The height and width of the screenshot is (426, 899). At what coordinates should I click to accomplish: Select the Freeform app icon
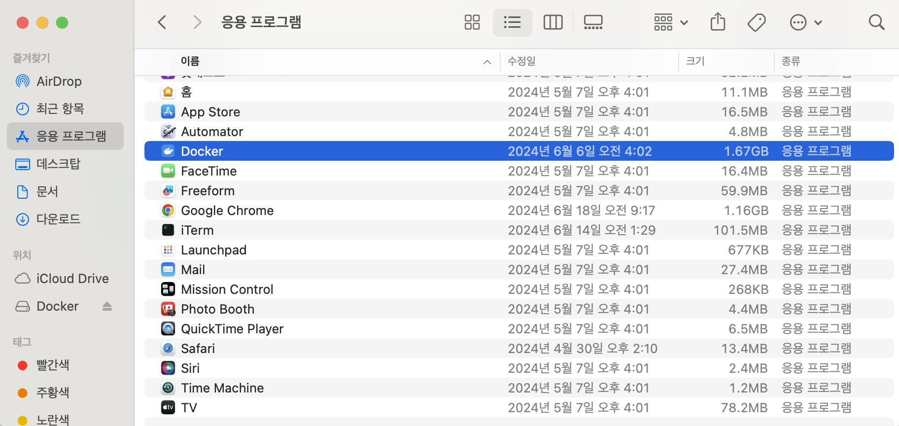tap(168, 190)
